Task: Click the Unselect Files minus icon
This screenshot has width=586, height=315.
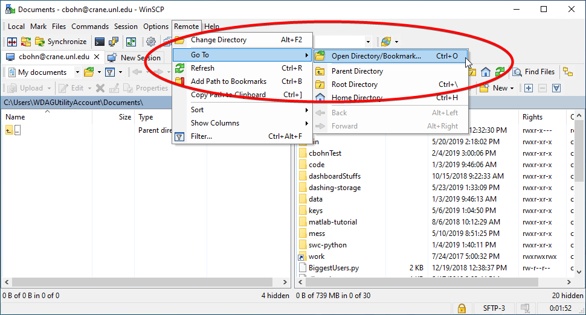Action: tap(543, 88)
